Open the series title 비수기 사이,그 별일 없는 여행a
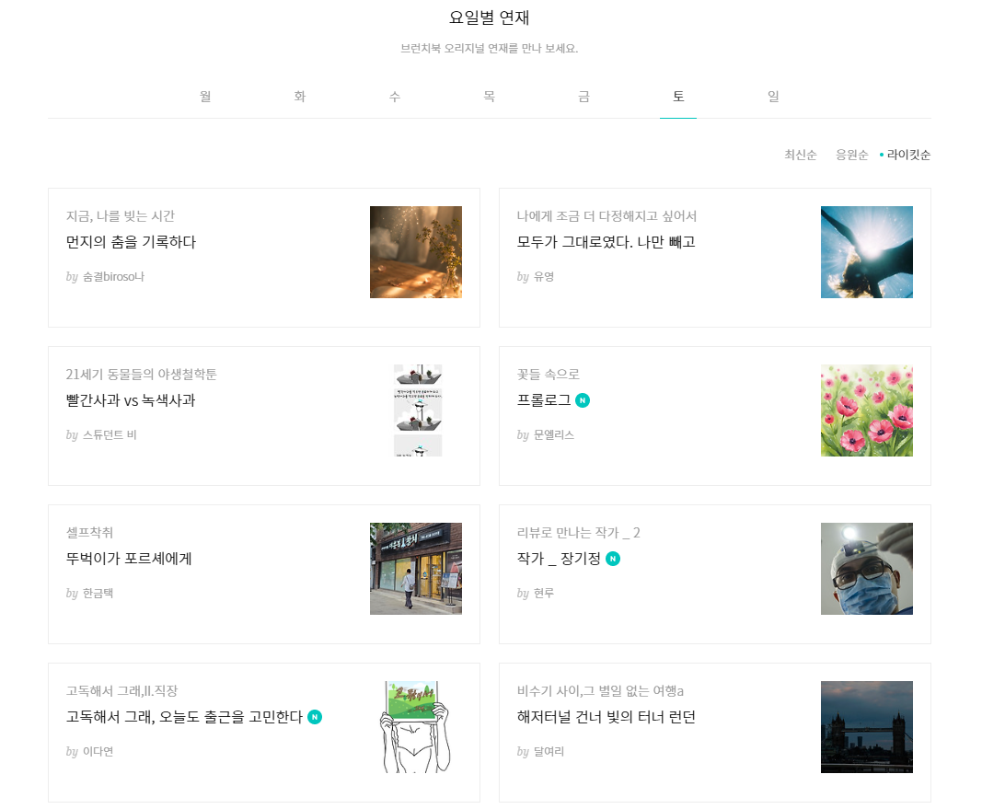The image size is (982, 809). [x=600, y=690]
